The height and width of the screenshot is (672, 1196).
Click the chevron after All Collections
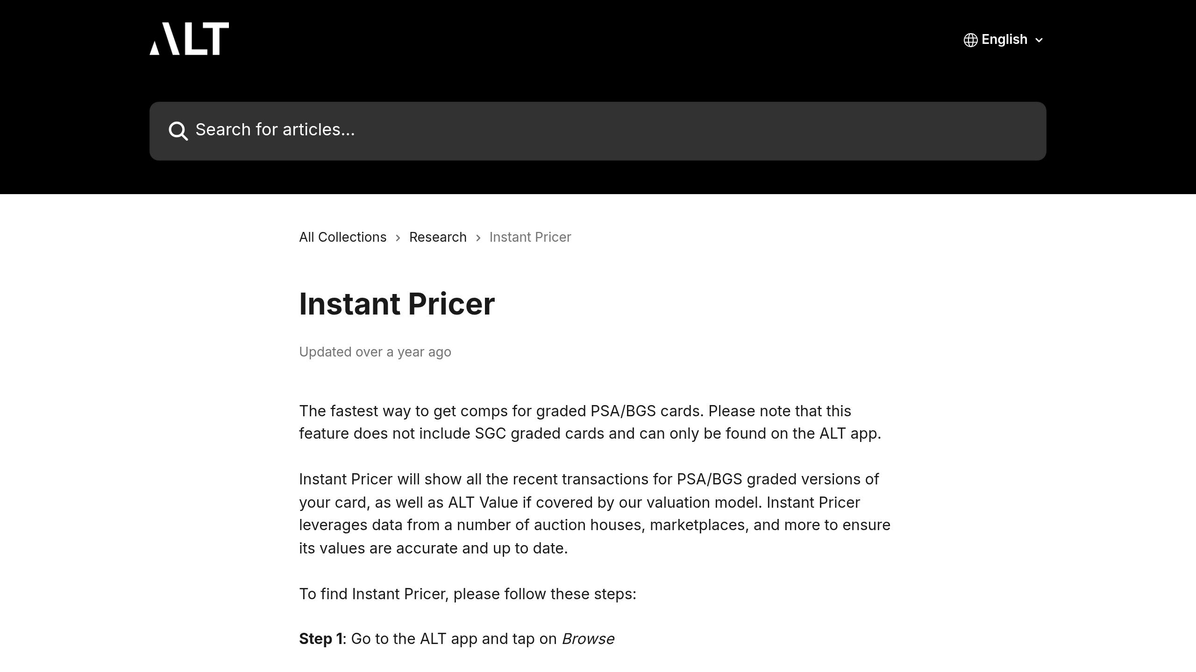pyautogui.click(x=398, y=238)
